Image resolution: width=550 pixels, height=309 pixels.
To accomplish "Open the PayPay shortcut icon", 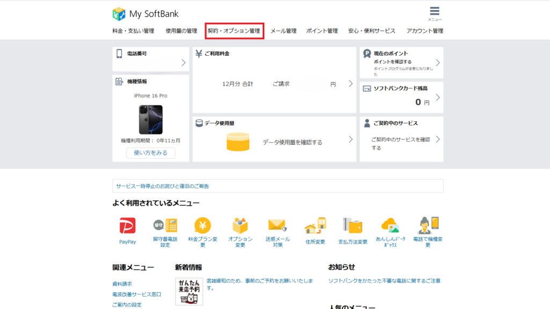I will click(127, 225).
